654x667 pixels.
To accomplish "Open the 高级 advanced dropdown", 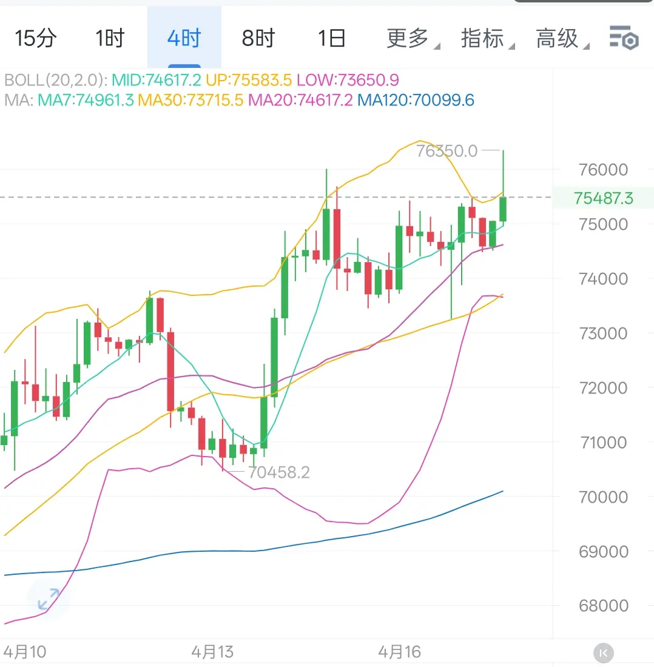I will (562, 38).
